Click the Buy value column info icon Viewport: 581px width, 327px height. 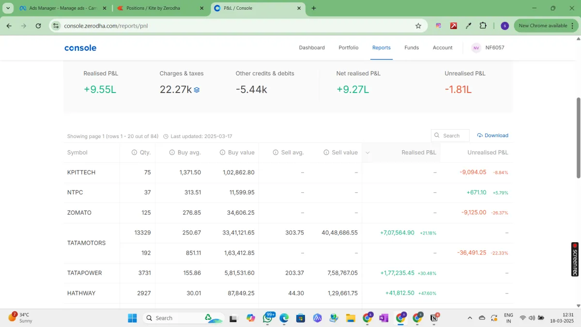point(222,153)
